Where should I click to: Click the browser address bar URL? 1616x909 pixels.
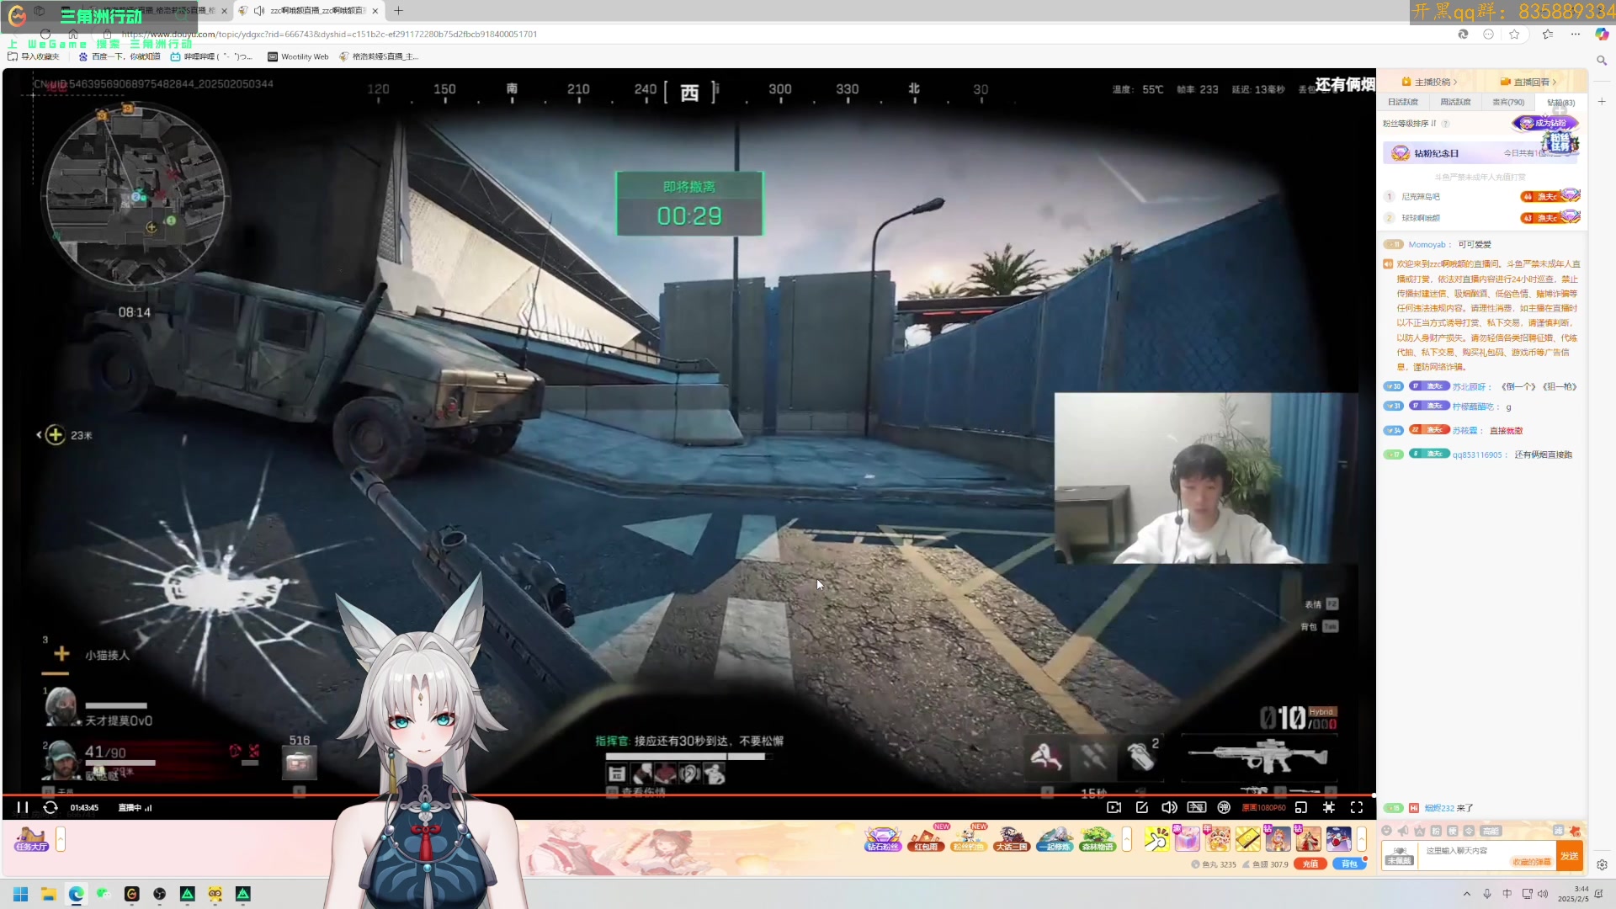coord(329,35)
